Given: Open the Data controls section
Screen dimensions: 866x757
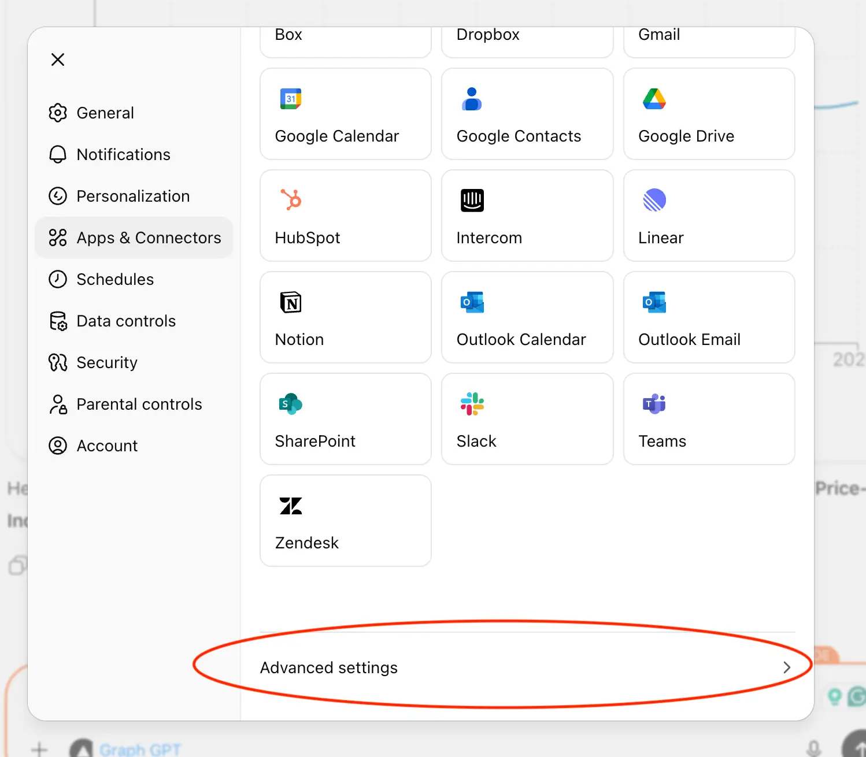Looking at the screenshot, I should [126, 321].
